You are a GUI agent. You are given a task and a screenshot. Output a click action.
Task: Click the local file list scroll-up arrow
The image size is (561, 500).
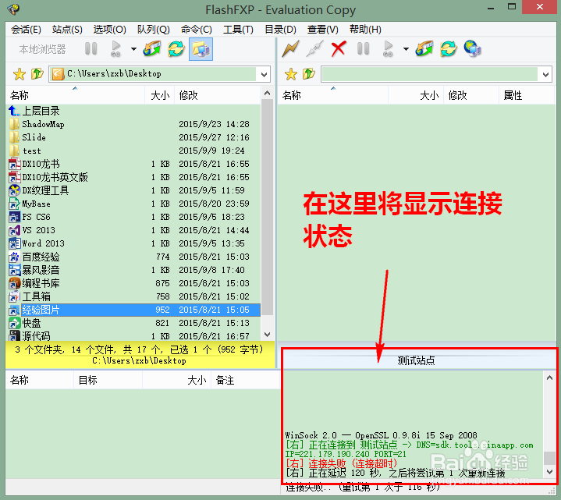[267, 93]
